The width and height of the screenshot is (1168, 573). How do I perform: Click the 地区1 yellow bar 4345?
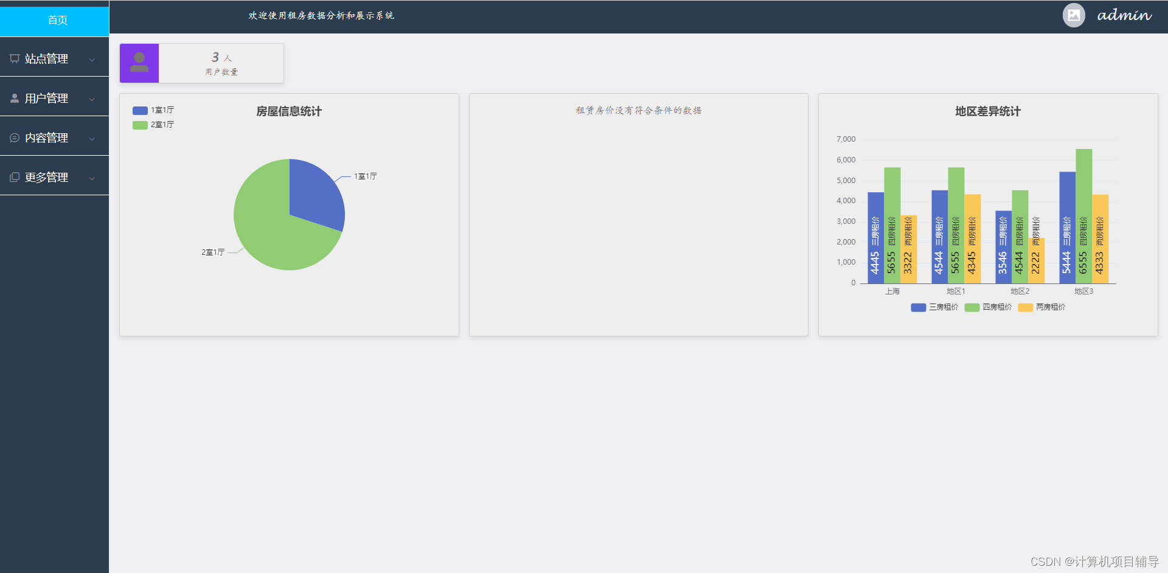(972, 239)
